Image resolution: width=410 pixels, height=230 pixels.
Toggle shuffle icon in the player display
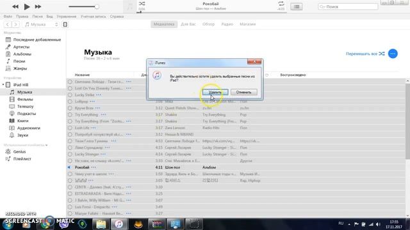pos(142,4)
